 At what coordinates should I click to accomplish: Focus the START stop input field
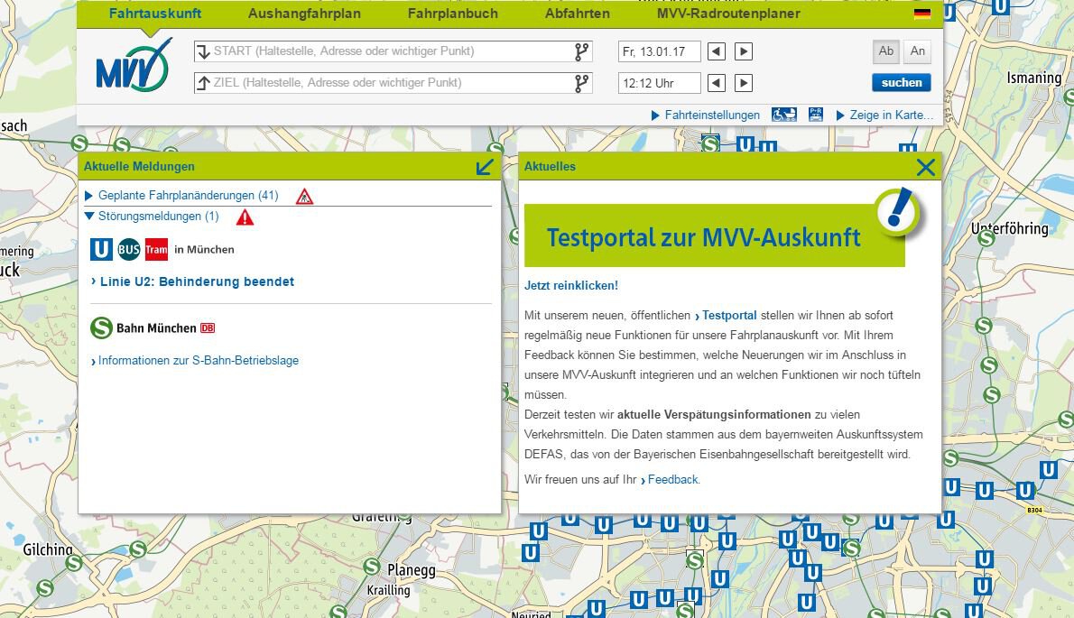pos(393,51)
